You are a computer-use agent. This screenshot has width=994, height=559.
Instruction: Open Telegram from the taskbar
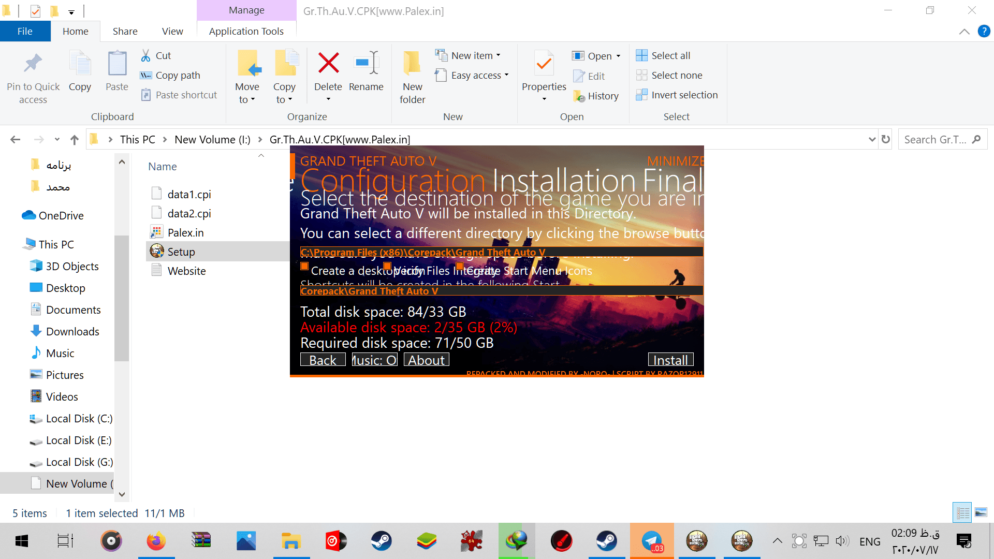(x=652, y=541)
